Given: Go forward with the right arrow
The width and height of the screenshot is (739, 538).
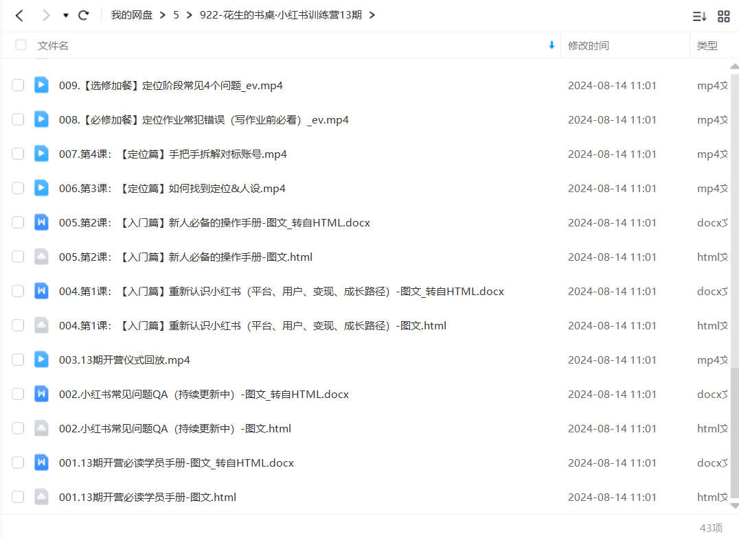Looking at the screenshot, I should [x=46, y=16].
